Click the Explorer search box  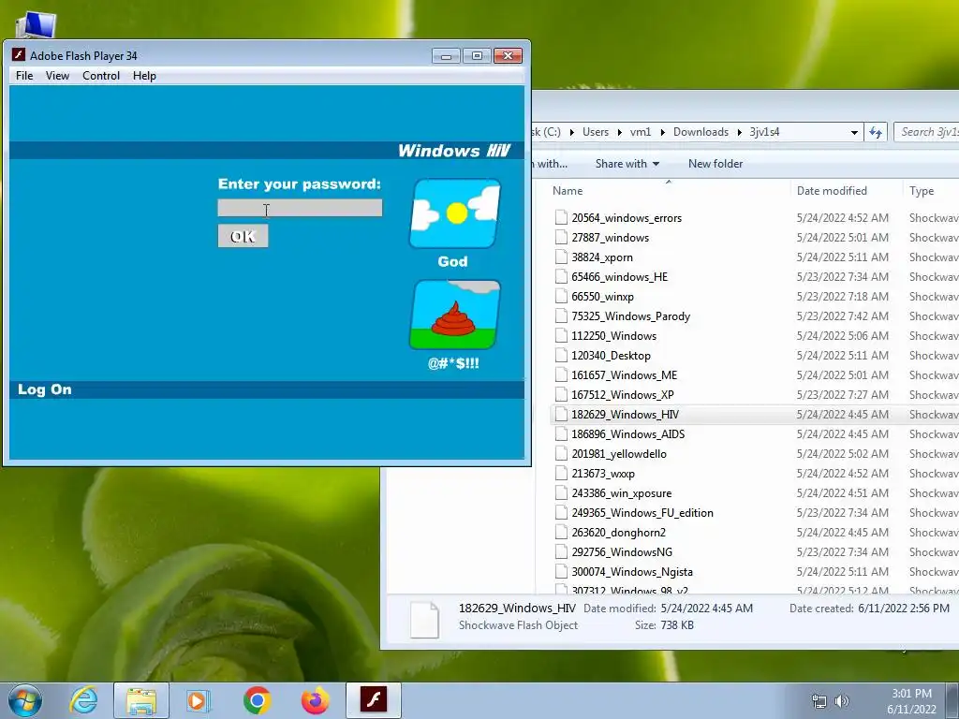coord(926,132)
